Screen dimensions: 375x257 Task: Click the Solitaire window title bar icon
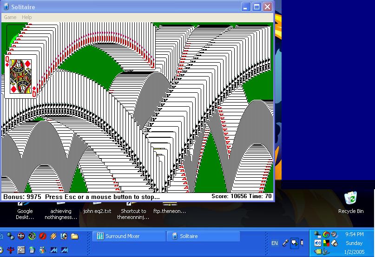pos(6,7)
